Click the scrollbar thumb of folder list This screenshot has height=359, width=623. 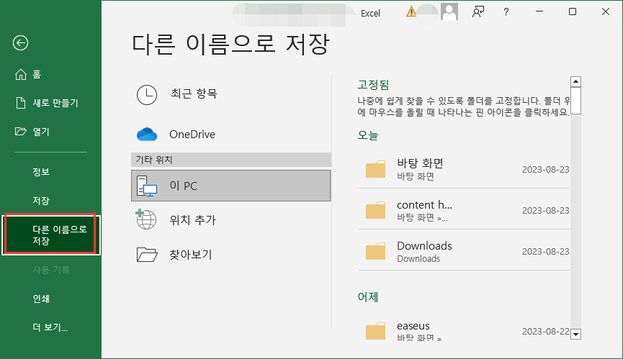pyautogui.click(x=575, y=101)
